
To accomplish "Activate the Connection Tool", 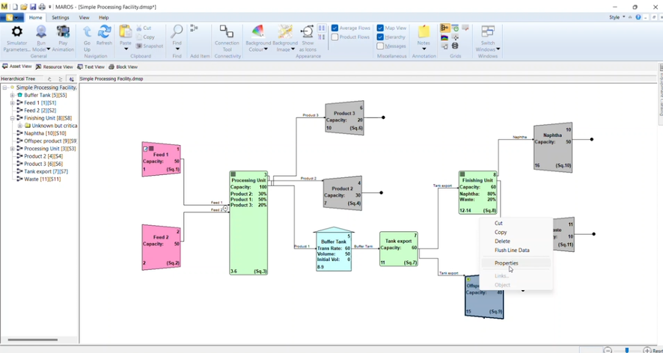I will pos(227,31).
